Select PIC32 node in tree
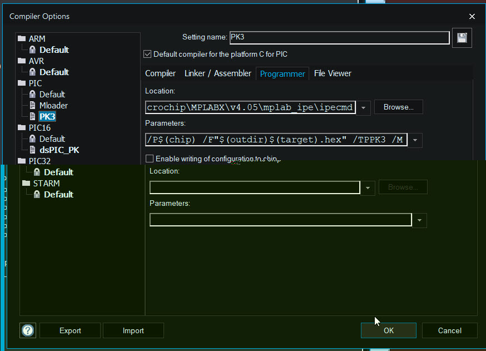Viewport: 486px width, 351px height. [39, 161]
